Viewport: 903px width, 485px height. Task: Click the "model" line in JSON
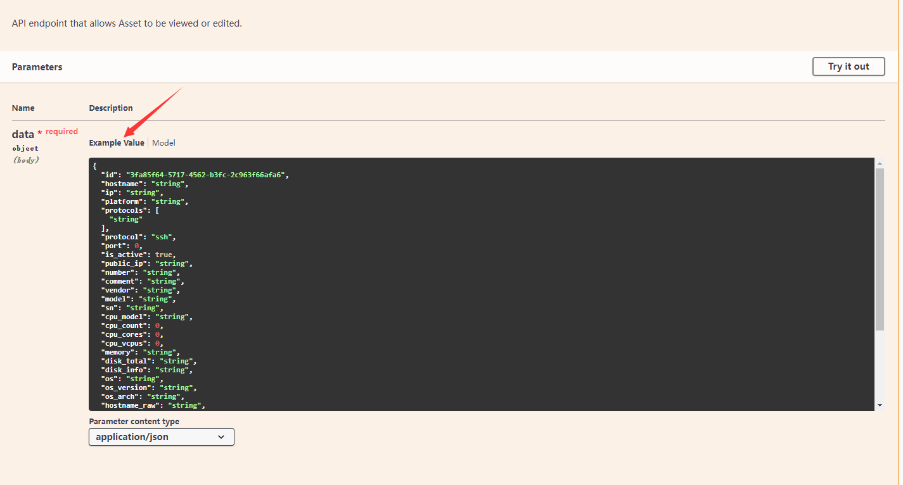pos(138,299)
